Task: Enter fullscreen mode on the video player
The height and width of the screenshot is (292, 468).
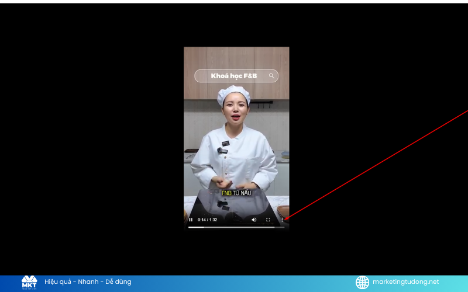Action: [268, 220]
